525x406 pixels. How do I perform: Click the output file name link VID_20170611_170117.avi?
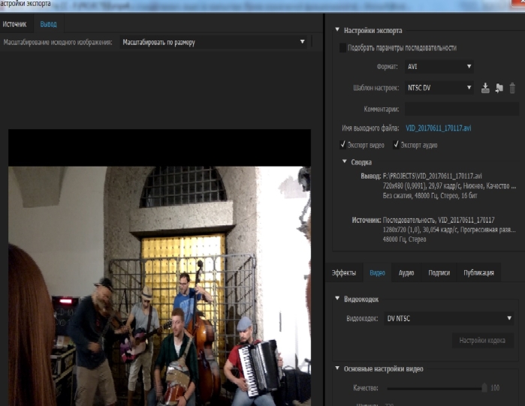pyautogui.click(x=439, y=128)
